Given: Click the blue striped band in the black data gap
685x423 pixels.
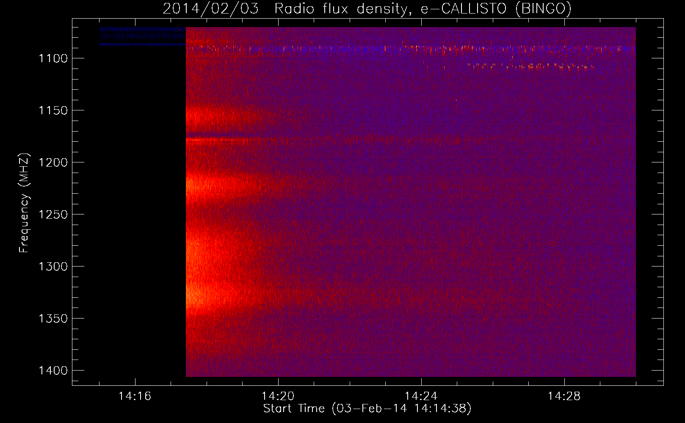Looking at the screenshot, I should (x=143, y=36).
